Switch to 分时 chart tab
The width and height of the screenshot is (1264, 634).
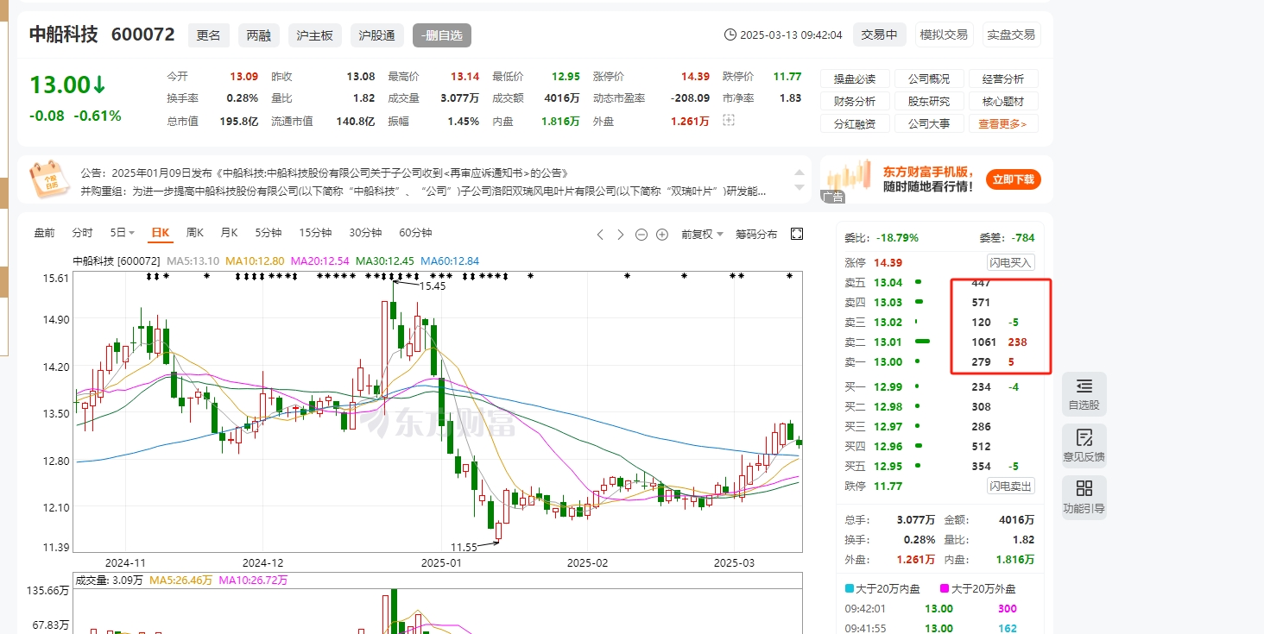83,233
